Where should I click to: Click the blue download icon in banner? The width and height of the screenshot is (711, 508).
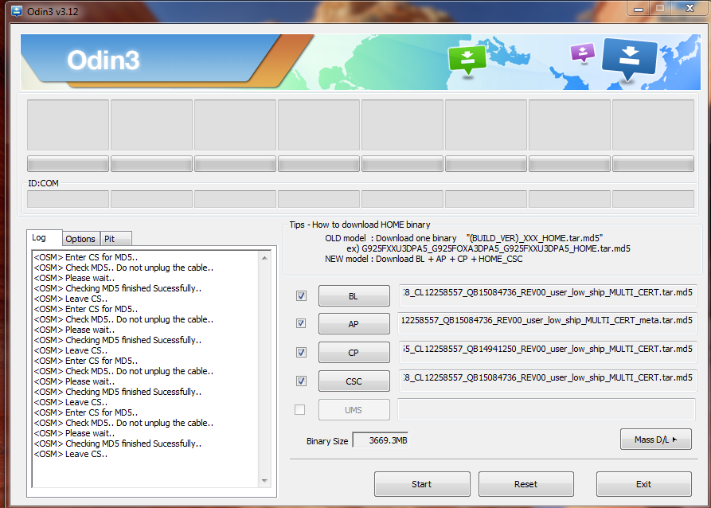click(629, 59)
